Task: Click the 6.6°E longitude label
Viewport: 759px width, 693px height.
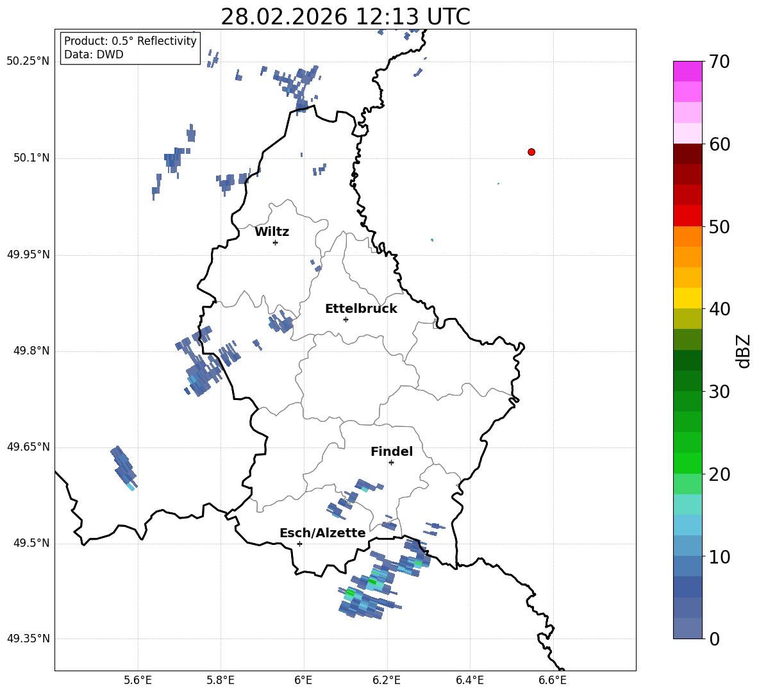Action: tap(553, 680)
